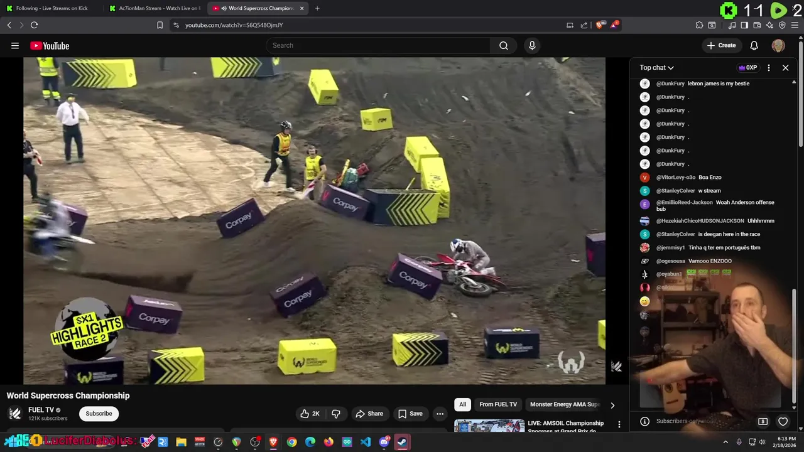This screenshot has width=804, height=452.
Task: Open the Brave playlist music note icon
Action: pos(732,25)
